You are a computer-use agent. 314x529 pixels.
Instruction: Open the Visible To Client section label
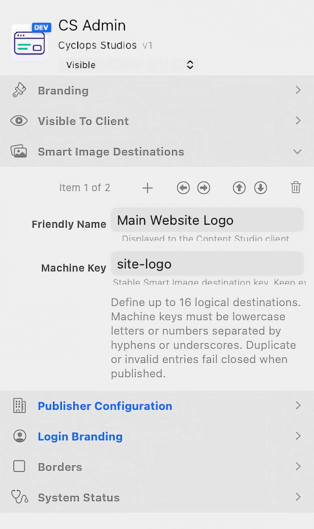pyautogui.click(x=83, y=121)
